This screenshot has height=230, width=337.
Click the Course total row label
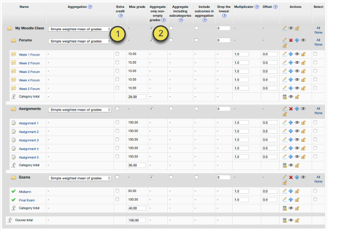click(x=24, y=220)
